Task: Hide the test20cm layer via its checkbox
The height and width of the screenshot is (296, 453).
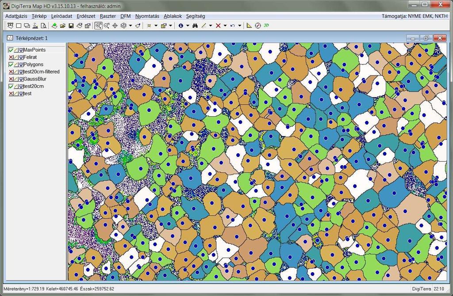Action: [x=11, y=86]
